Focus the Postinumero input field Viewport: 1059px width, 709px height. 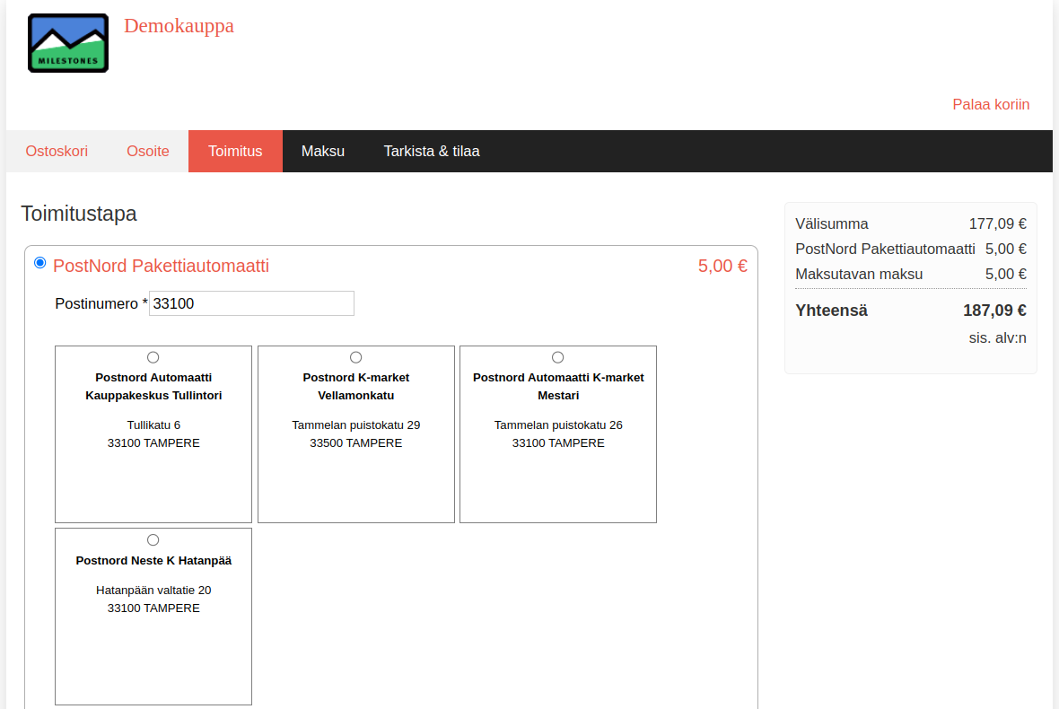point(251,303)
